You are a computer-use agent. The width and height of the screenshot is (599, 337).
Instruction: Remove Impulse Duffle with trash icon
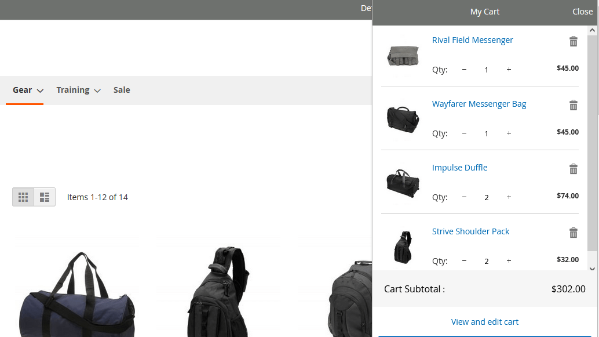tap(574, 169)
